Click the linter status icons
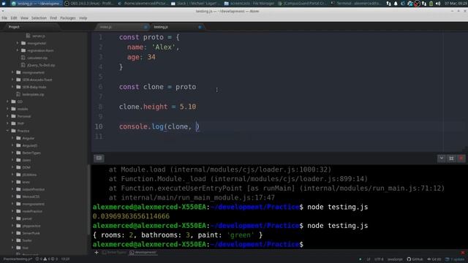 click(x=47, y=259)
